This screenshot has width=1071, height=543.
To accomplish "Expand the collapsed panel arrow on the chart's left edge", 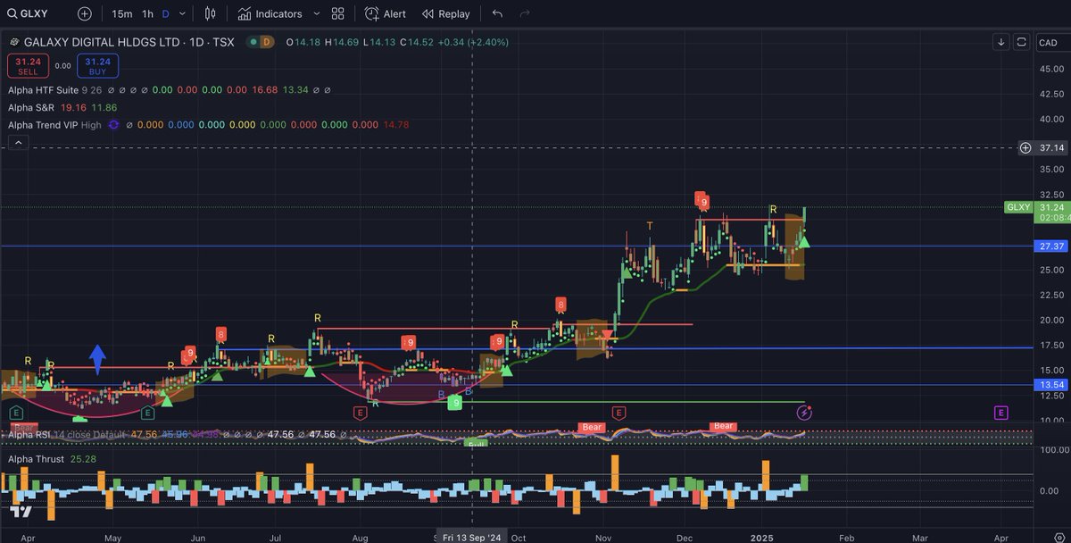I will click(x=17, y=141).
